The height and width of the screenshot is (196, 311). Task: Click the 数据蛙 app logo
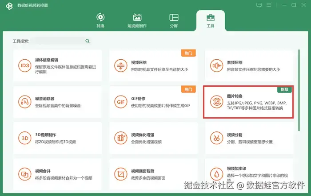(x=9, y=6)
